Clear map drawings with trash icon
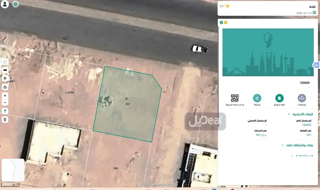This screenshot has height=190, width=320. [5, 120]
